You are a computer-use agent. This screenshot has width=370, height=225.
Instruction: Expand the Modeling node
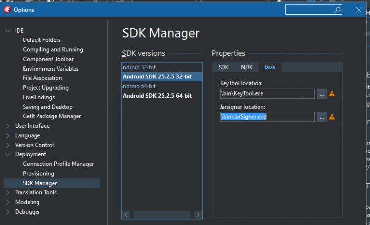click(x=8, y=202)
